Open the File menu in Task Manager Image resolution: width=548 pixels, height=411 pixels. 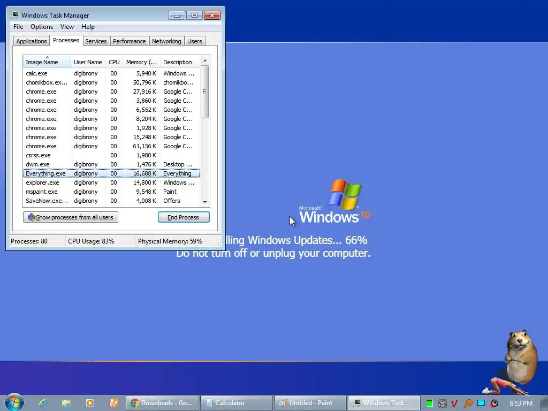[x=18, y=27]
